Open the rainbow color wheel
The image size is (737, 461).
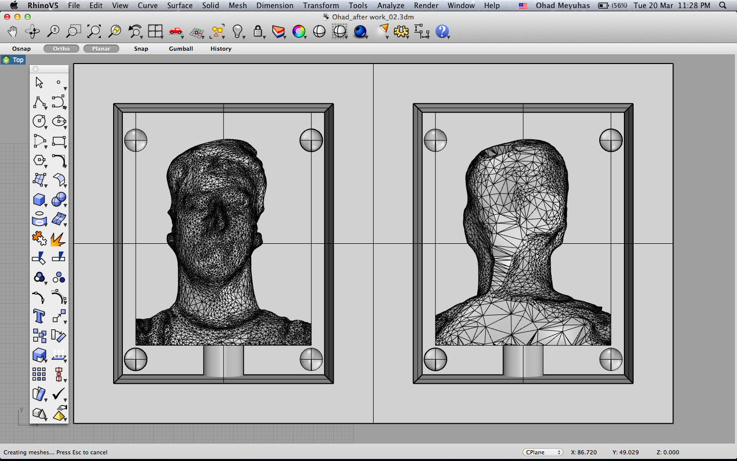pos(298,32)
